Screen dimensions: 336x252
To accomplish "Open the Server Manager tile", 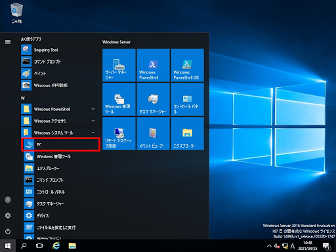I will pyautogui.click(x=119, y=65).
